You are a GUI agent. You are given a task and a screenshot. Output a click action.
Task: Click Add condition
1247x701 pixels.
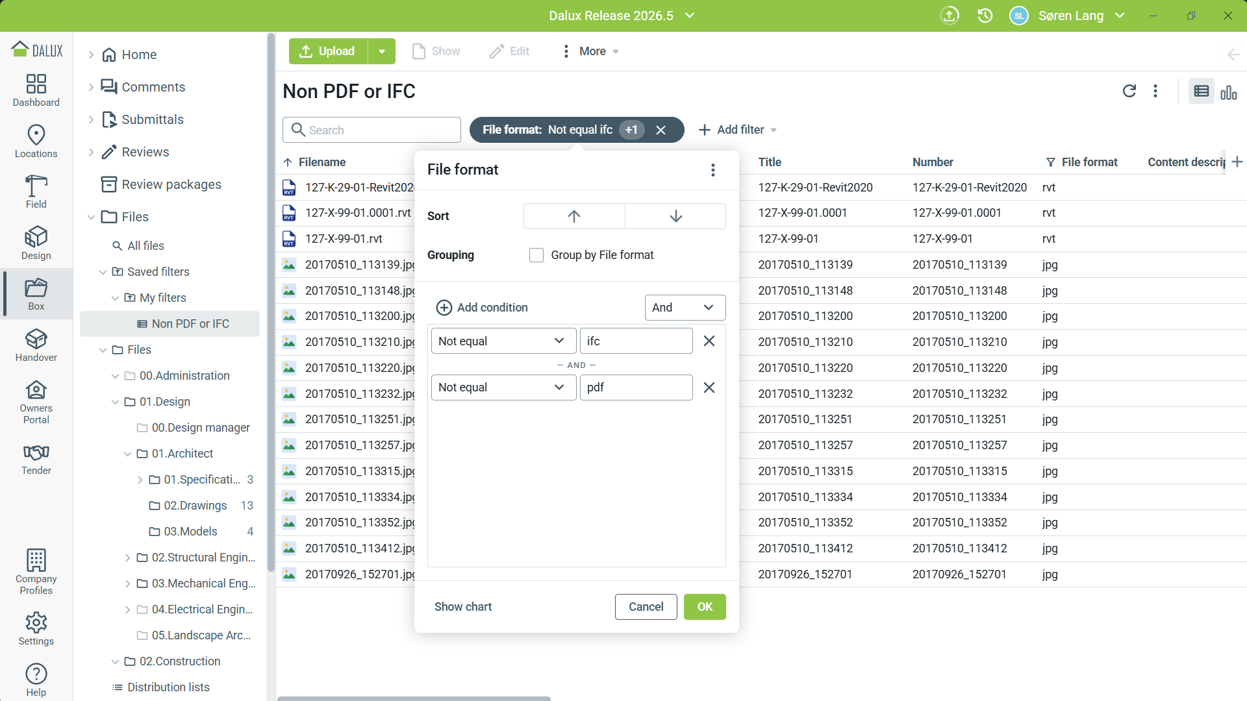click(481, 308)
